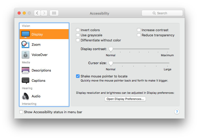Image resolution: width=199 pixels, height=139 pixels.
Task: Open the Audio speaker icon
Action: click(x=26, y=96)
